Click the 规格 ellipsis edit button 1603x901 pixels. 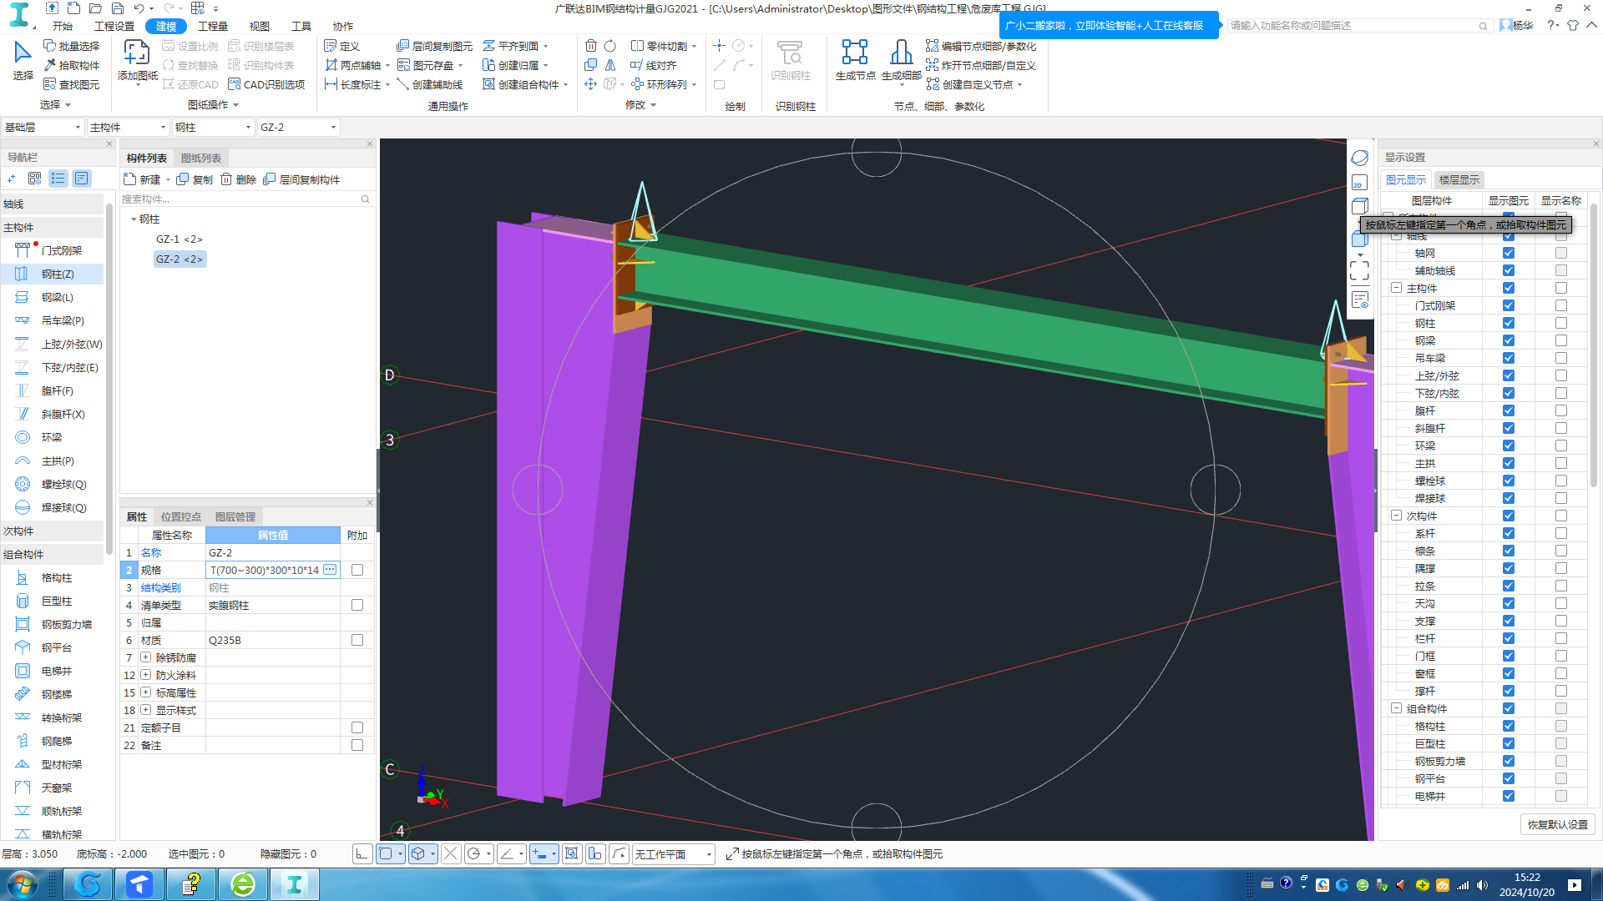pos(330,570)
